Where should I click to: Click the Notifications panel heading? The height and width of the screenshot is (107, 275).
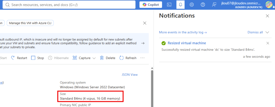coord(177,16)
